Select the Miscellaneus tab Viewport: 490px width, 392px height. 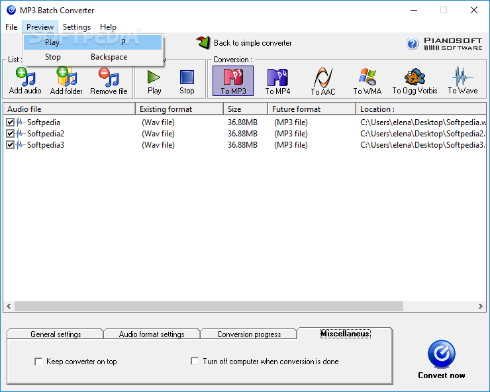click(x=345, y=334)
